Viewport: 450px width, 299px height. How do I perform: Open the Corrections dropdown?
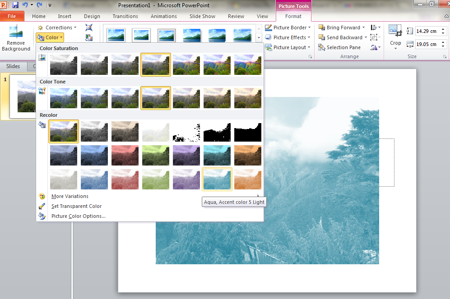click(57, 28)
